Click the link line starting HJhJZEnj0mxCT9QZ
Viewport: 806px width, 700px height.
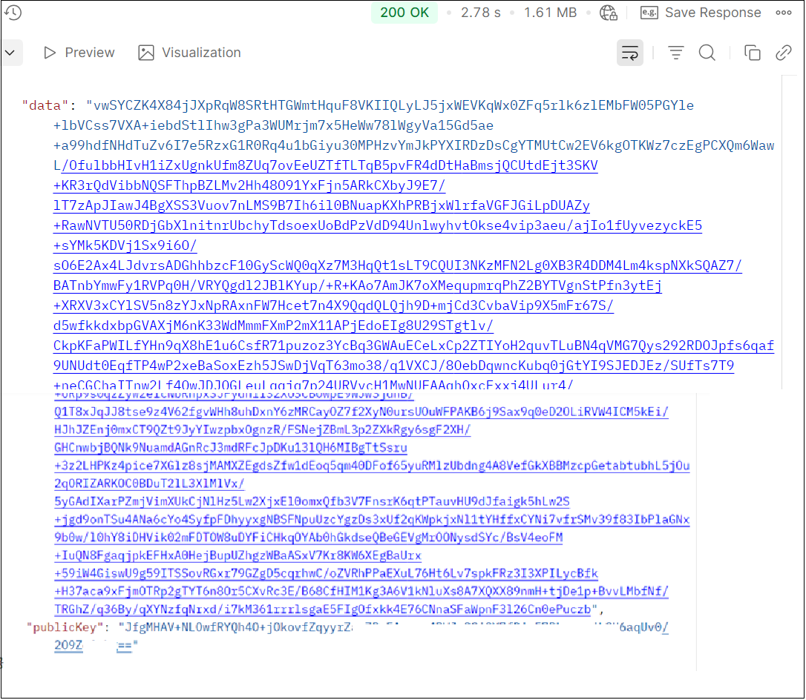[262, 430]
